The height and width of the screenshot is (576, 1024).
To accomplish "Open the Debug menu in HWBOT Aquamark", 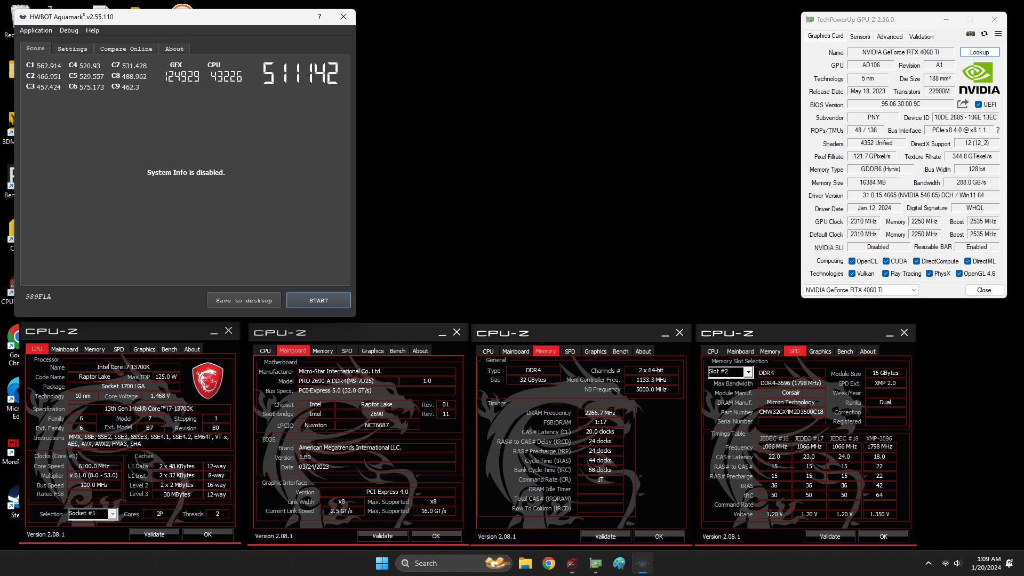I will tap(69, 30).
